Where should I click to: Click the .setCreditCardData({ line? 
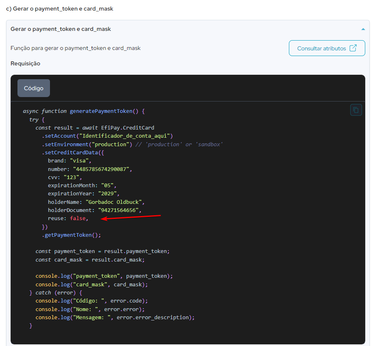[73, 153]
